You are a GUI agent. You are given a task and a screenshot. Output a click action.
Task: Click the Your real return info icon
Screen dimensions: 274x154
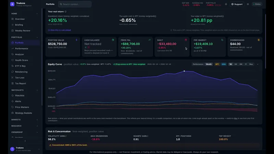65,12
